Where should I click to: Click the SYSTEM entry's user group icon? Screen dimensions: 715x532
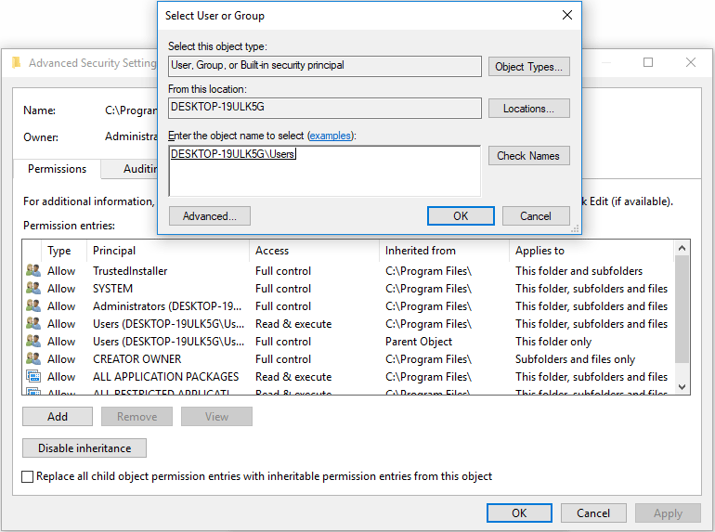[33, 289]
